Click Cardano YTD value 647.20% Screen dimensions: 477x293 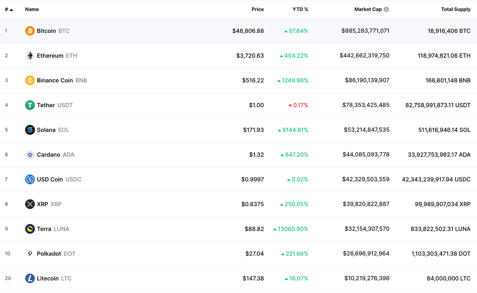click(295, 155)
